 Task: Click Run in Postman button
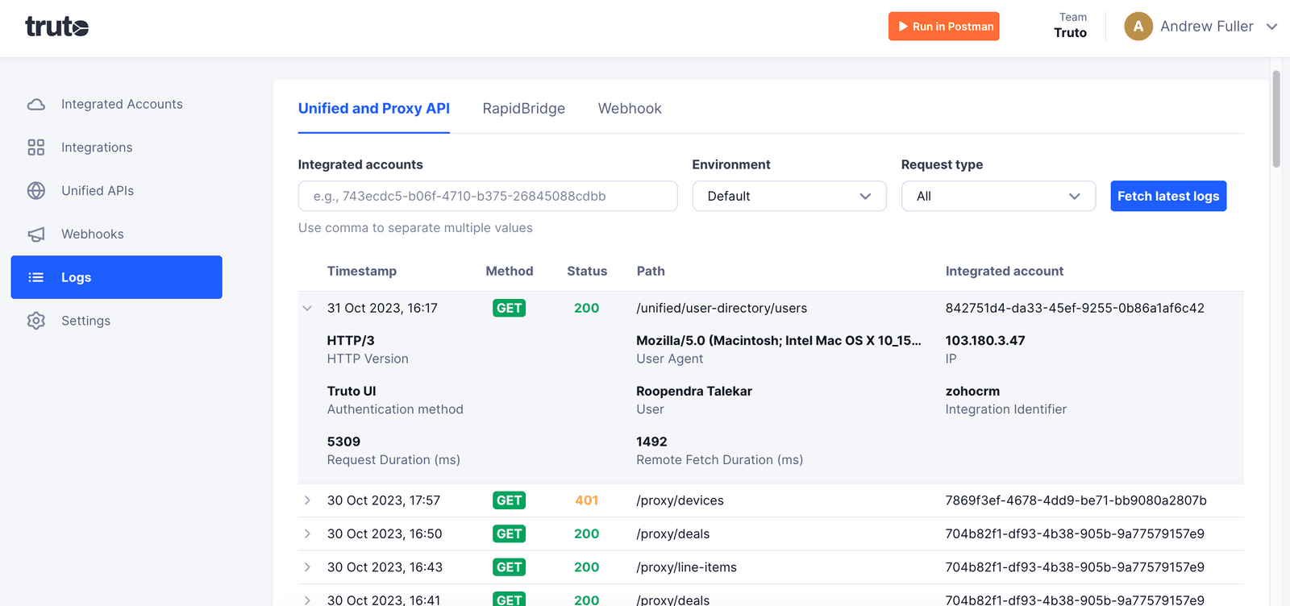click(944, 27)
